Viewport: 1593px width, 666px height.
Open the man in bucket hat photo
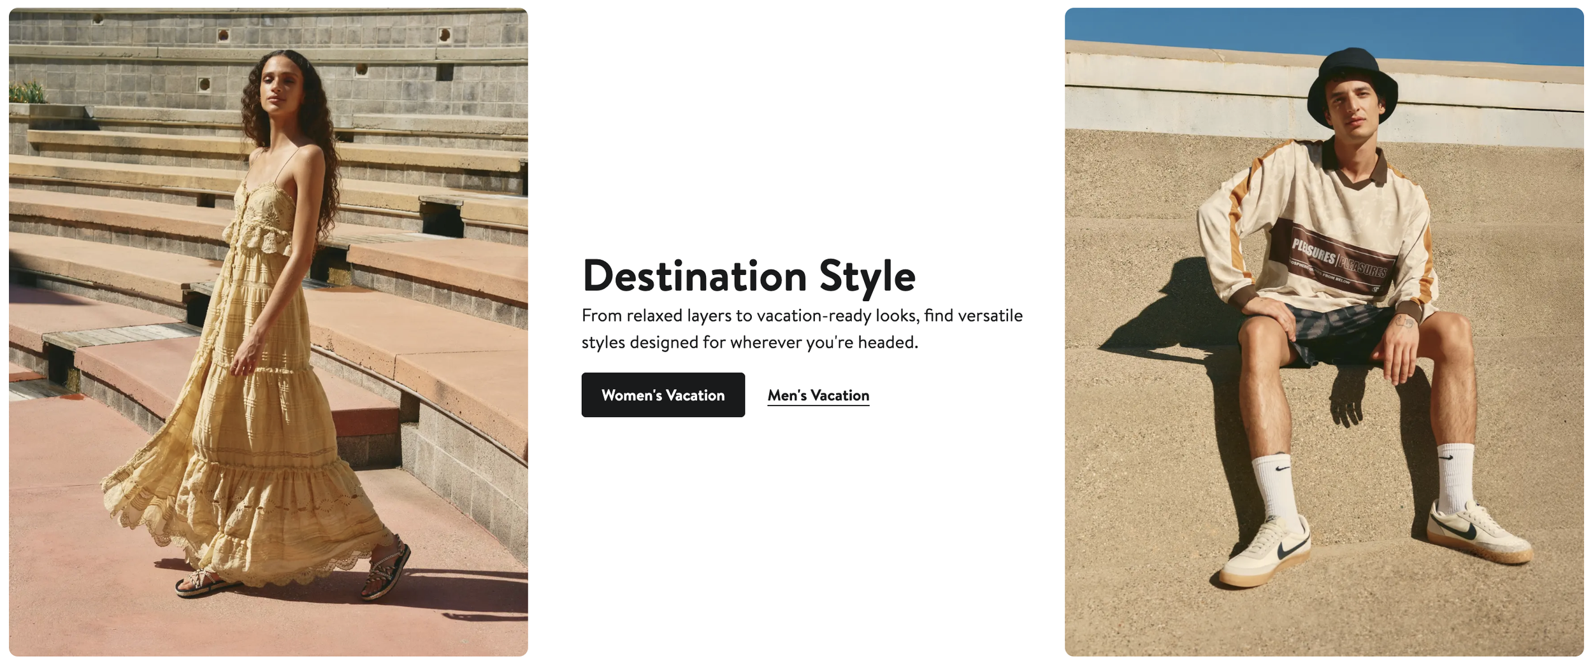pos(1324,332)
